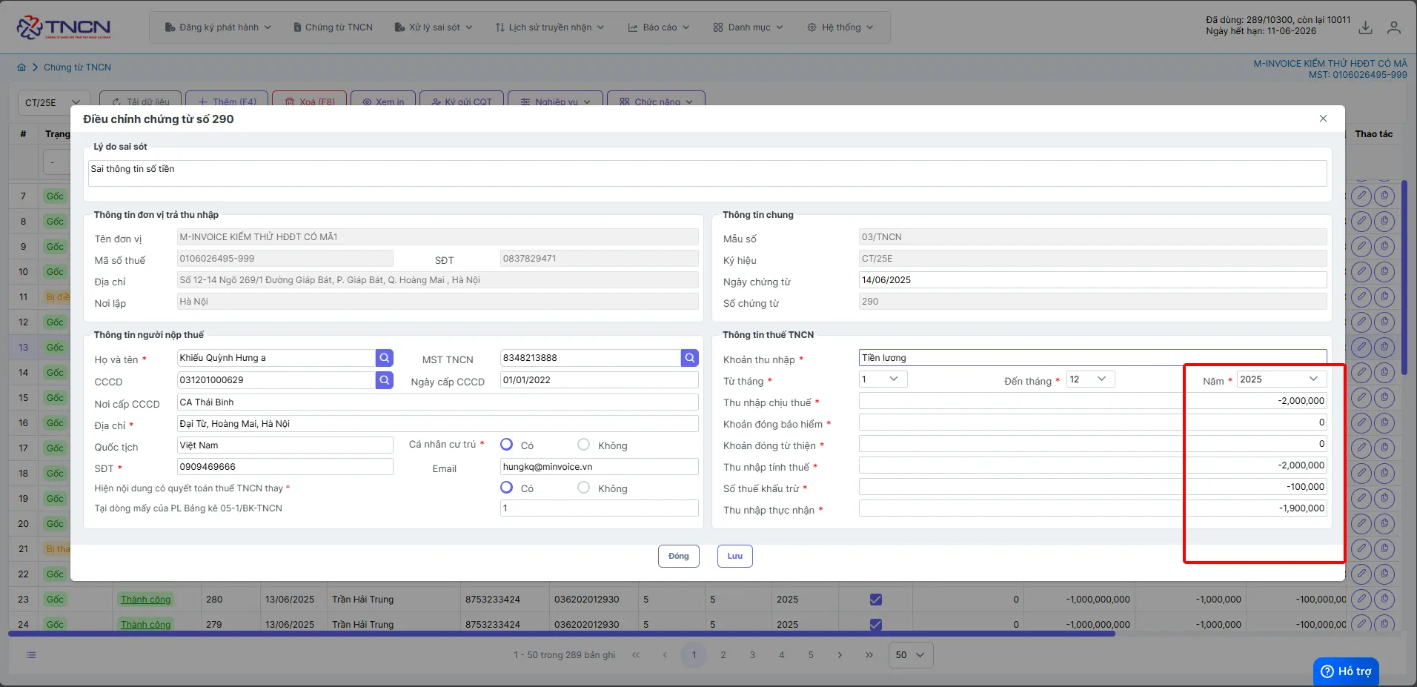Screen dimensions: 1417x687
Task: Open Chứng từ TNCN in top navigation
Action: click(x=333, y=27)
